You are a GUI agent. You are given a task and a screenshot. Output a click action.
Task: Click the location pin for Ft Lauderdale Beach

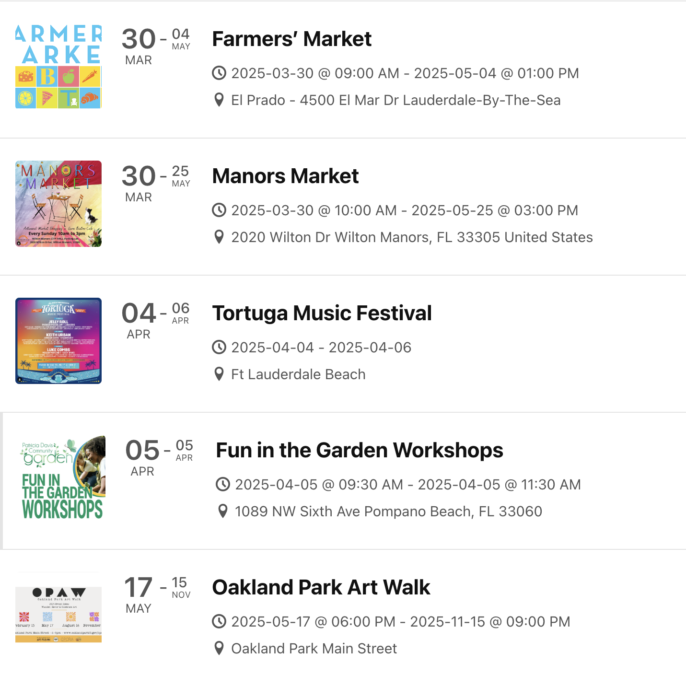coord(219,374)
